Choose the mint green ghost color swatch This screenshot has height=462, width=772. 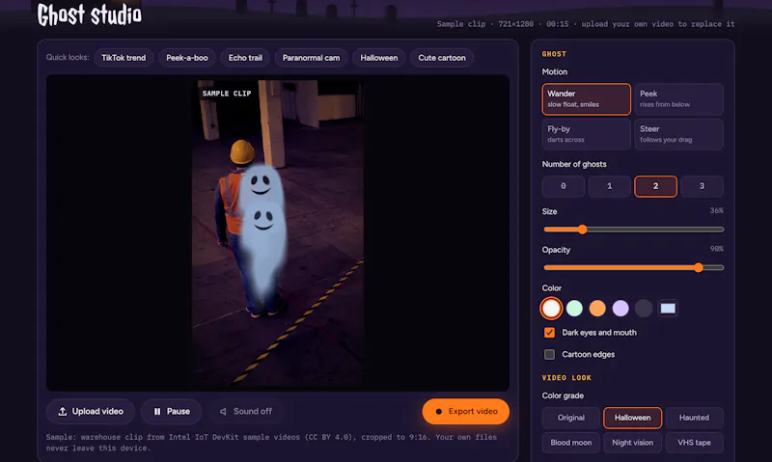click(x=574, y=309)
